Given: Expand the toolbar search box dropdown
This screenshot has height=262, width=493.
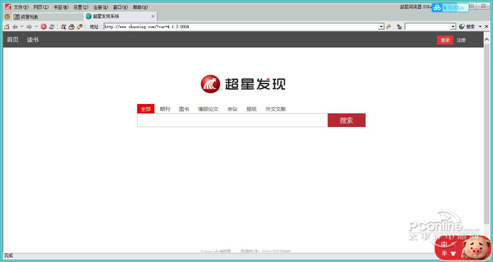Looking at the screenshot, I should point(453,27).
